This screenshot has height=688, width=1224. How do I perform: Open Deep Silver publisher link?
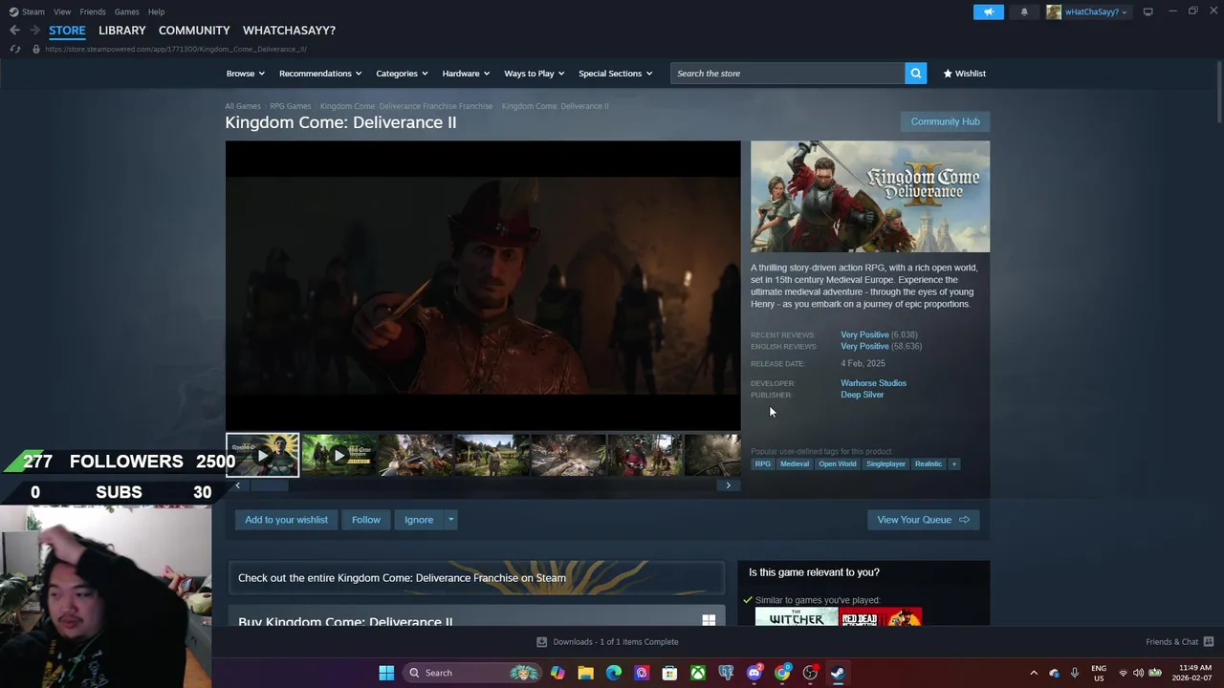tap(862, 395)
